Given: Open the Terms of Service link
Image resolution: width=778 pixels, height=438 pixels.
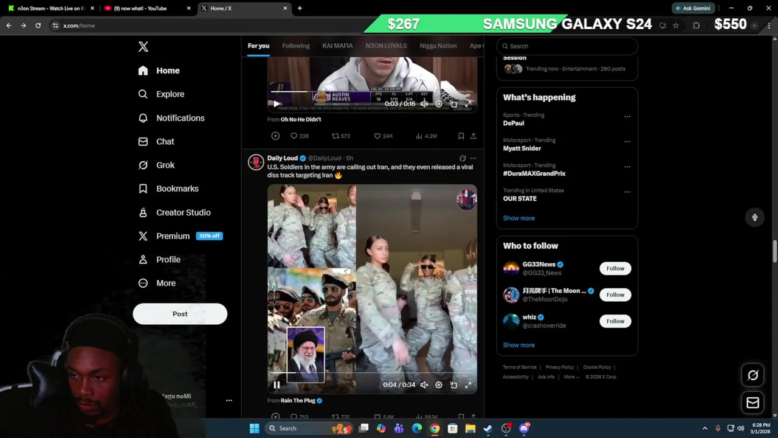Looking at the screenshot, I should (x=520, y=367).
